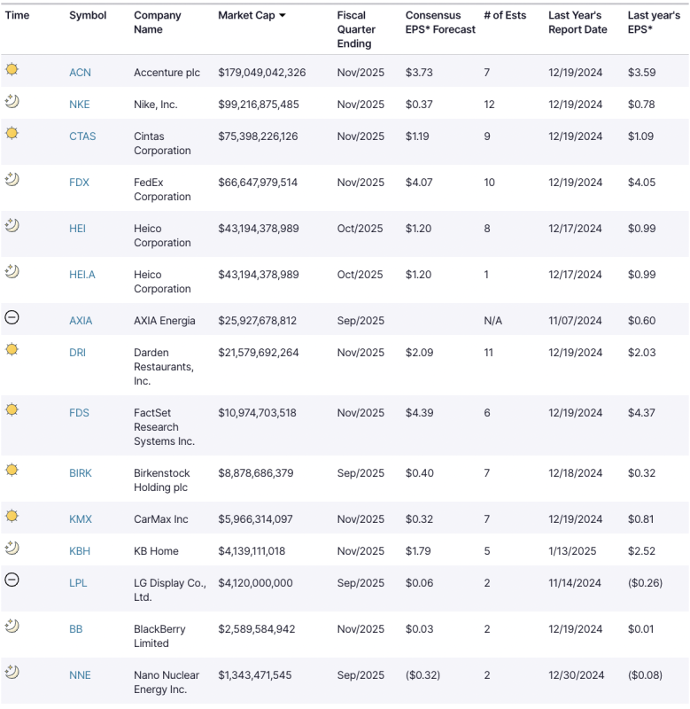Select market cap $99,216,875,485
690x709 pixels.
tap(259, 105)
